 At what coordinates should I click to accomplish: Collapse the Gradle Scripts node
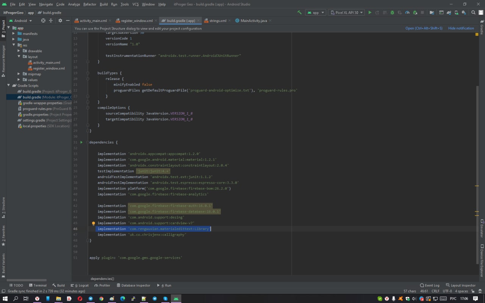9,86
